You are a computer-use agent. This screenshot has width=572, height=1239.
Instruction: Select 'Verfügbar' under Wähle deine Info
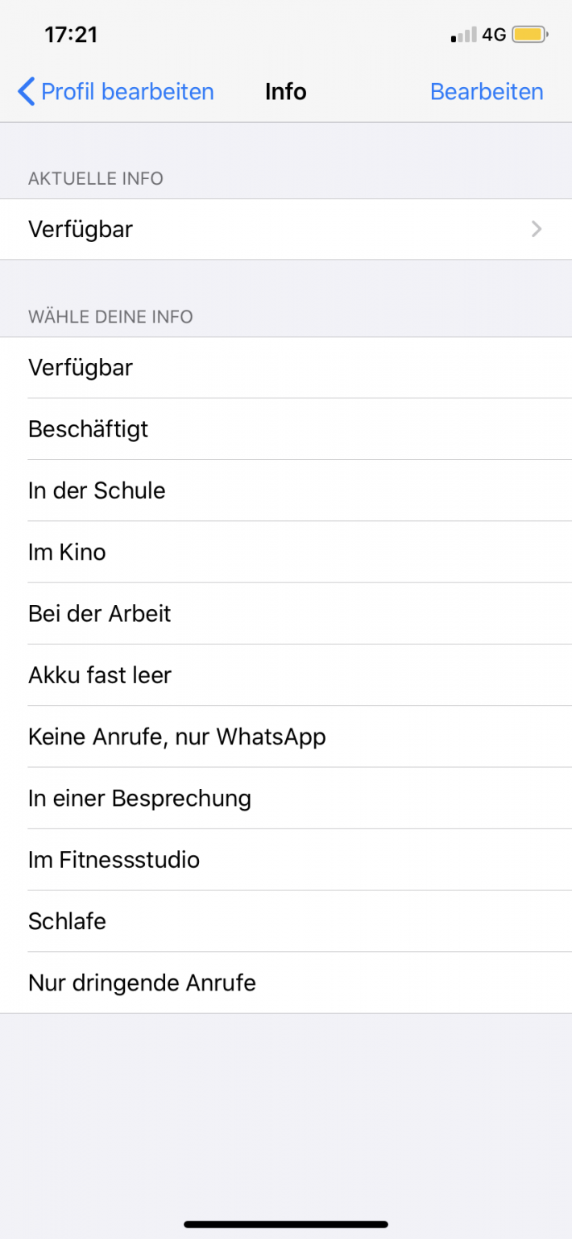(x=81, y=368)
